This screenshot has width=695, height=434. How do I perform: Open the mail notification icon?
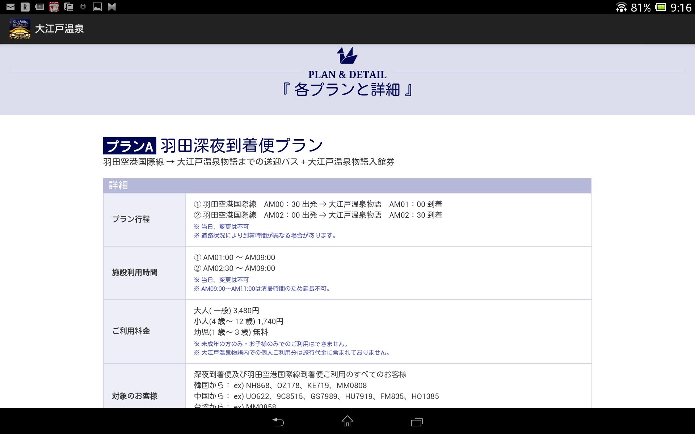(10, 7)
